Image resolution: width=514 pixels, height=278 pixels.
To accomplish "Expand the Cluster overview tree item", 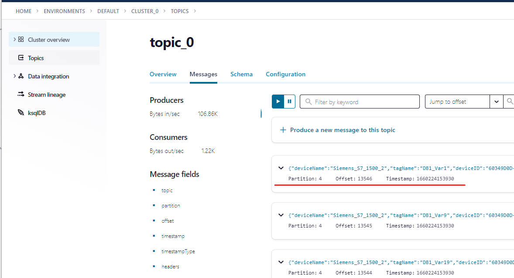I will click(x=14, y=39).
